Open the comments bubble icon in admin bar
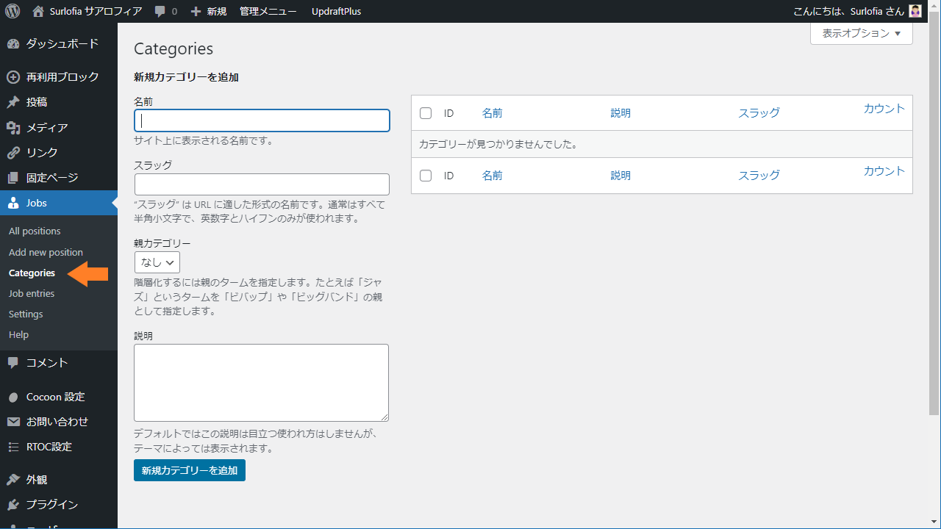941x529 pixels. pos(160,12)
